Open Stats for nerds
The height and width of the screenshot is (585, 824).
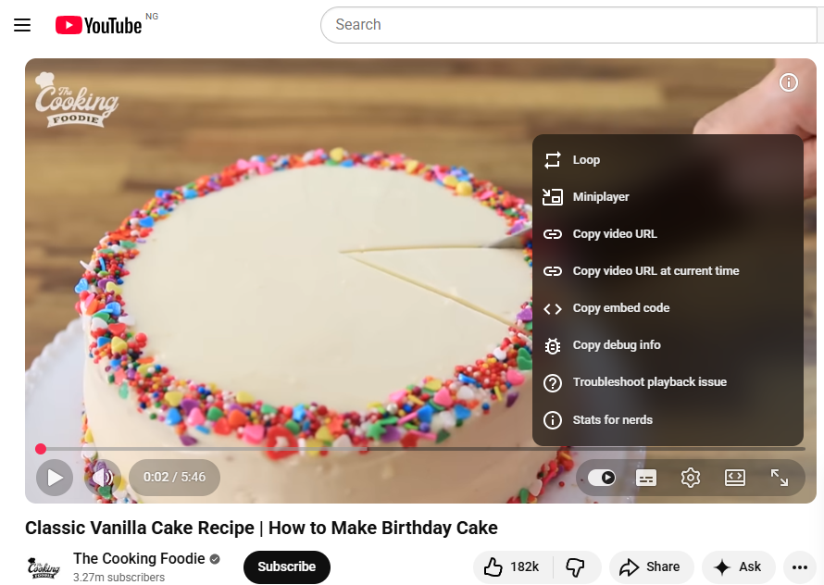point(612,420)
